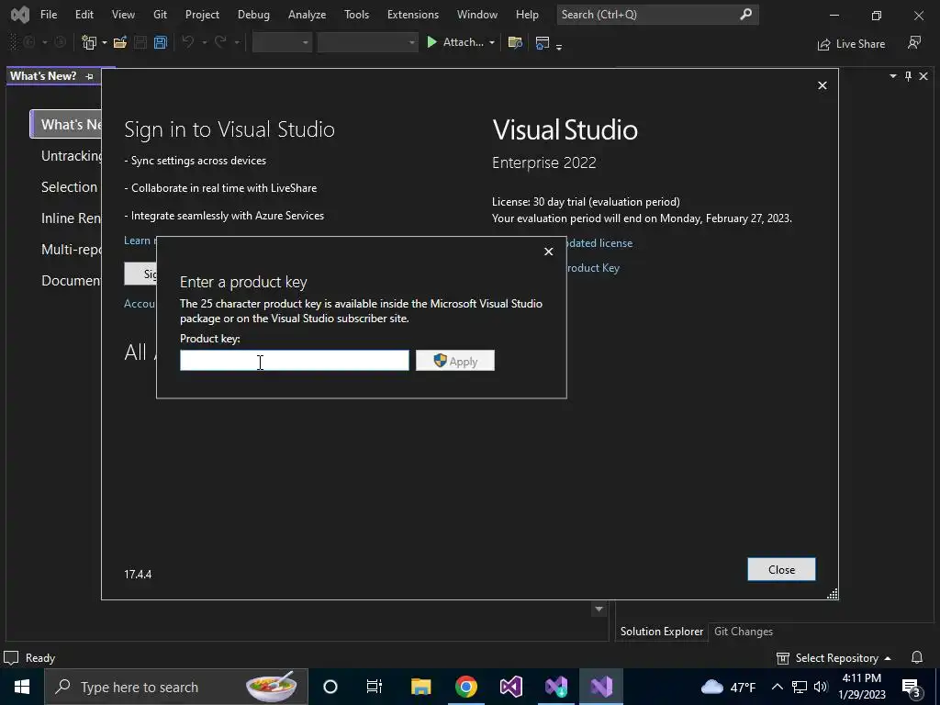Switch to the Git Changes tab
This screenshot has width=940, height=705.
[x=744, y=632]
